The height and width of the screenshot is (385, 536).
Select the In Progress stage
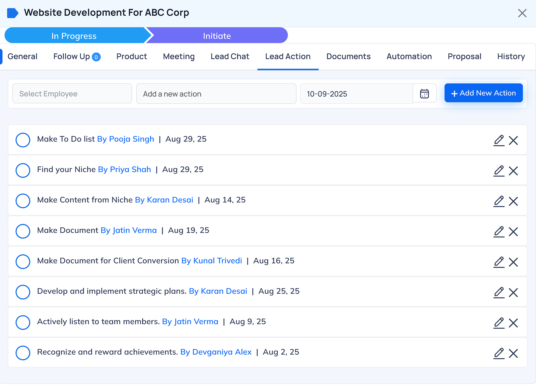coord(74,36)
